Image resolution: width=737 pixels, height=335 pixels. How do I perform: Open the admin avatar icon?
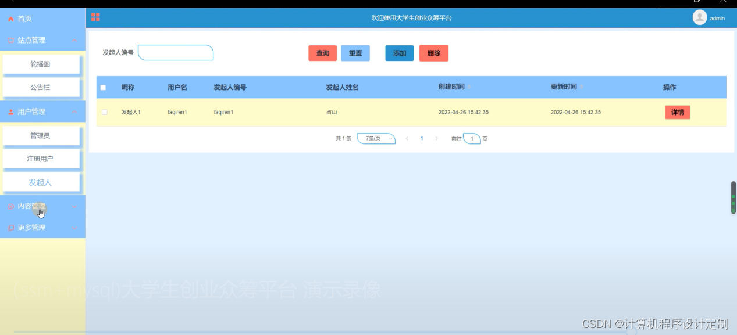[x=699, y=18]
